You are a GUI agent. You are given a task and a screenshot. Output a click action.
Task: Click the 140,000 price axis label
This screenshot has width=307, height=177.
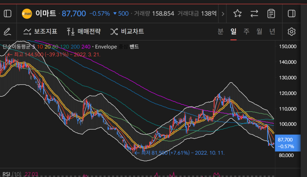(288, 62)
